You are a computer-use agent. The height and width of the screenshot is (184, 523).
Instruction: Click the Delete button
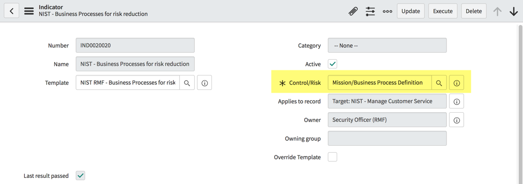(474, 11)
